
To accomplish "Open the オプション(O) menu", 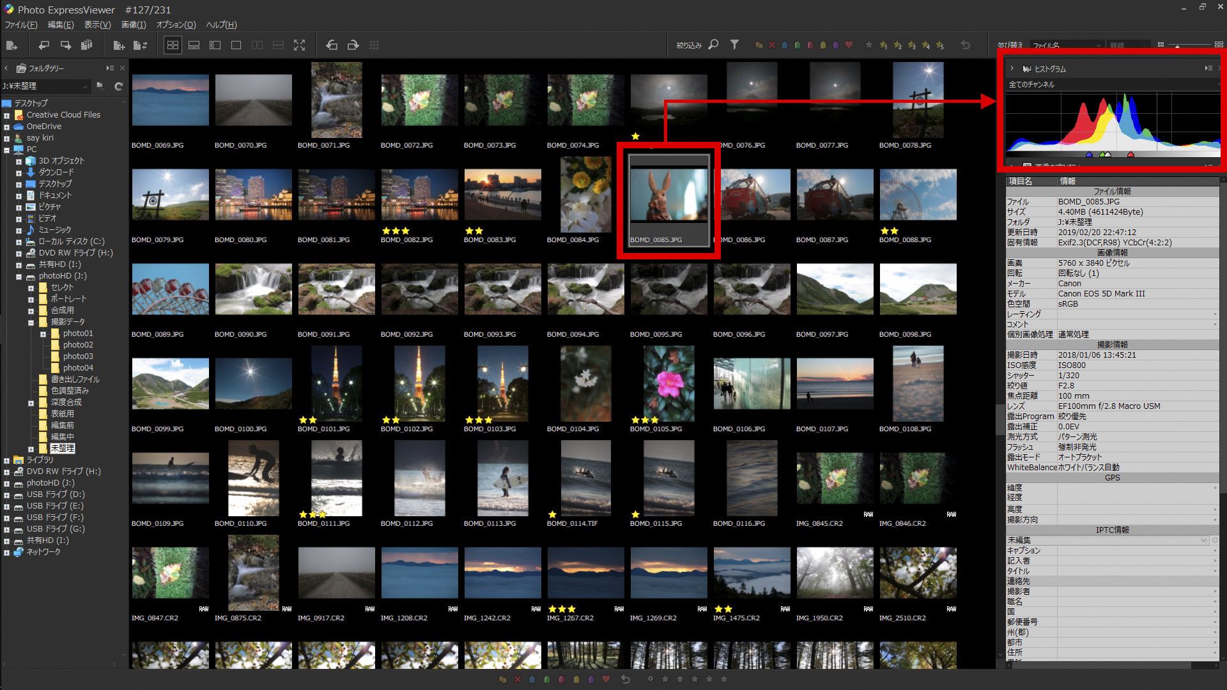I will pos(176,25).
